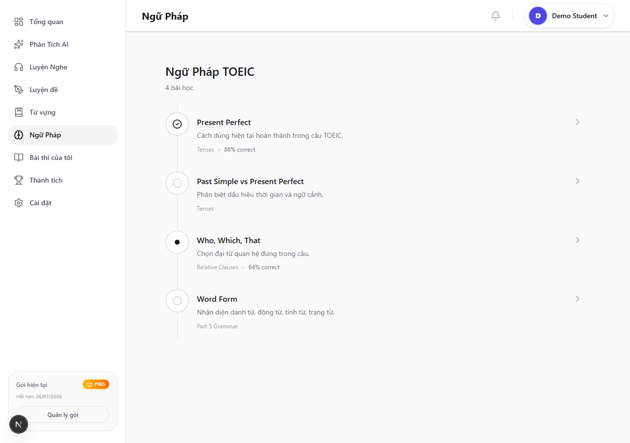Click description Chọn đại từ quan hệ đúng
This screenshot has height=443, width=630.
point(253,253)
